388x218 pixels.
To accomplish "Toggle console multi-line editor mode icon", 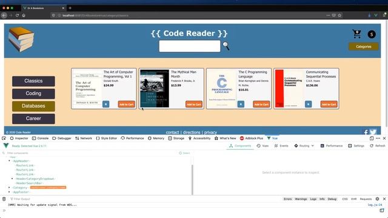I will (382, 210).
